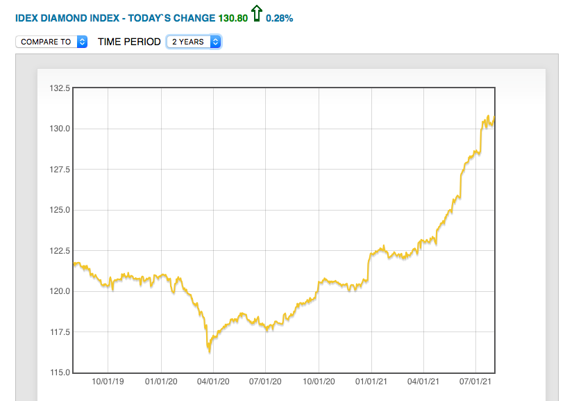
Task: Click the 01/01/21 x-axis date label
Action: pos(371,382)
